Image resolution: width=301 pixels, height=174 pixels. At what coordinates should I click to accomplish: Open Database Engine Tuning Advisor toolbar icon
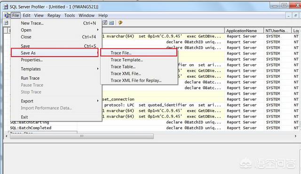(105, 23)
